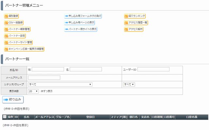Open パートナーサイト管理 button
The width and height of the screenshot is (209, 130).
(x=18, y=42)
